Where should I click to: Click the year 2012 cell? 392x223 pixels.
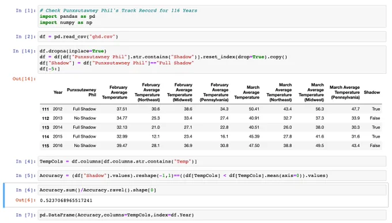[58, 109]
